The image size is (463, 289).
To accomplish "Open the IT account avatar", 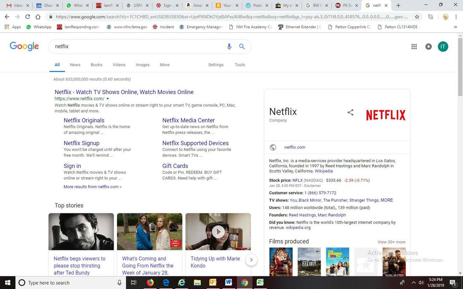I will (443, 47).
